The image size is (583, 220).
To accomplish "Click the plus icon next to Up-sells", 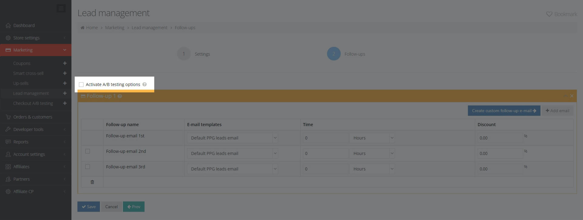I will tap(65, 83).
